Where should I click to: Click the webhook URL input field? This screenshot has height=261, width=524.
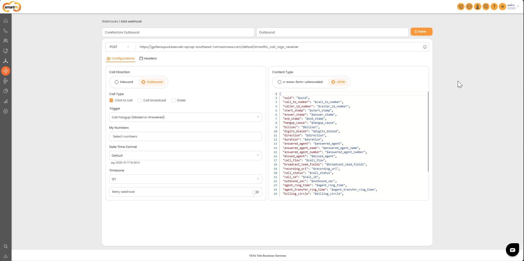coord(279,47)
